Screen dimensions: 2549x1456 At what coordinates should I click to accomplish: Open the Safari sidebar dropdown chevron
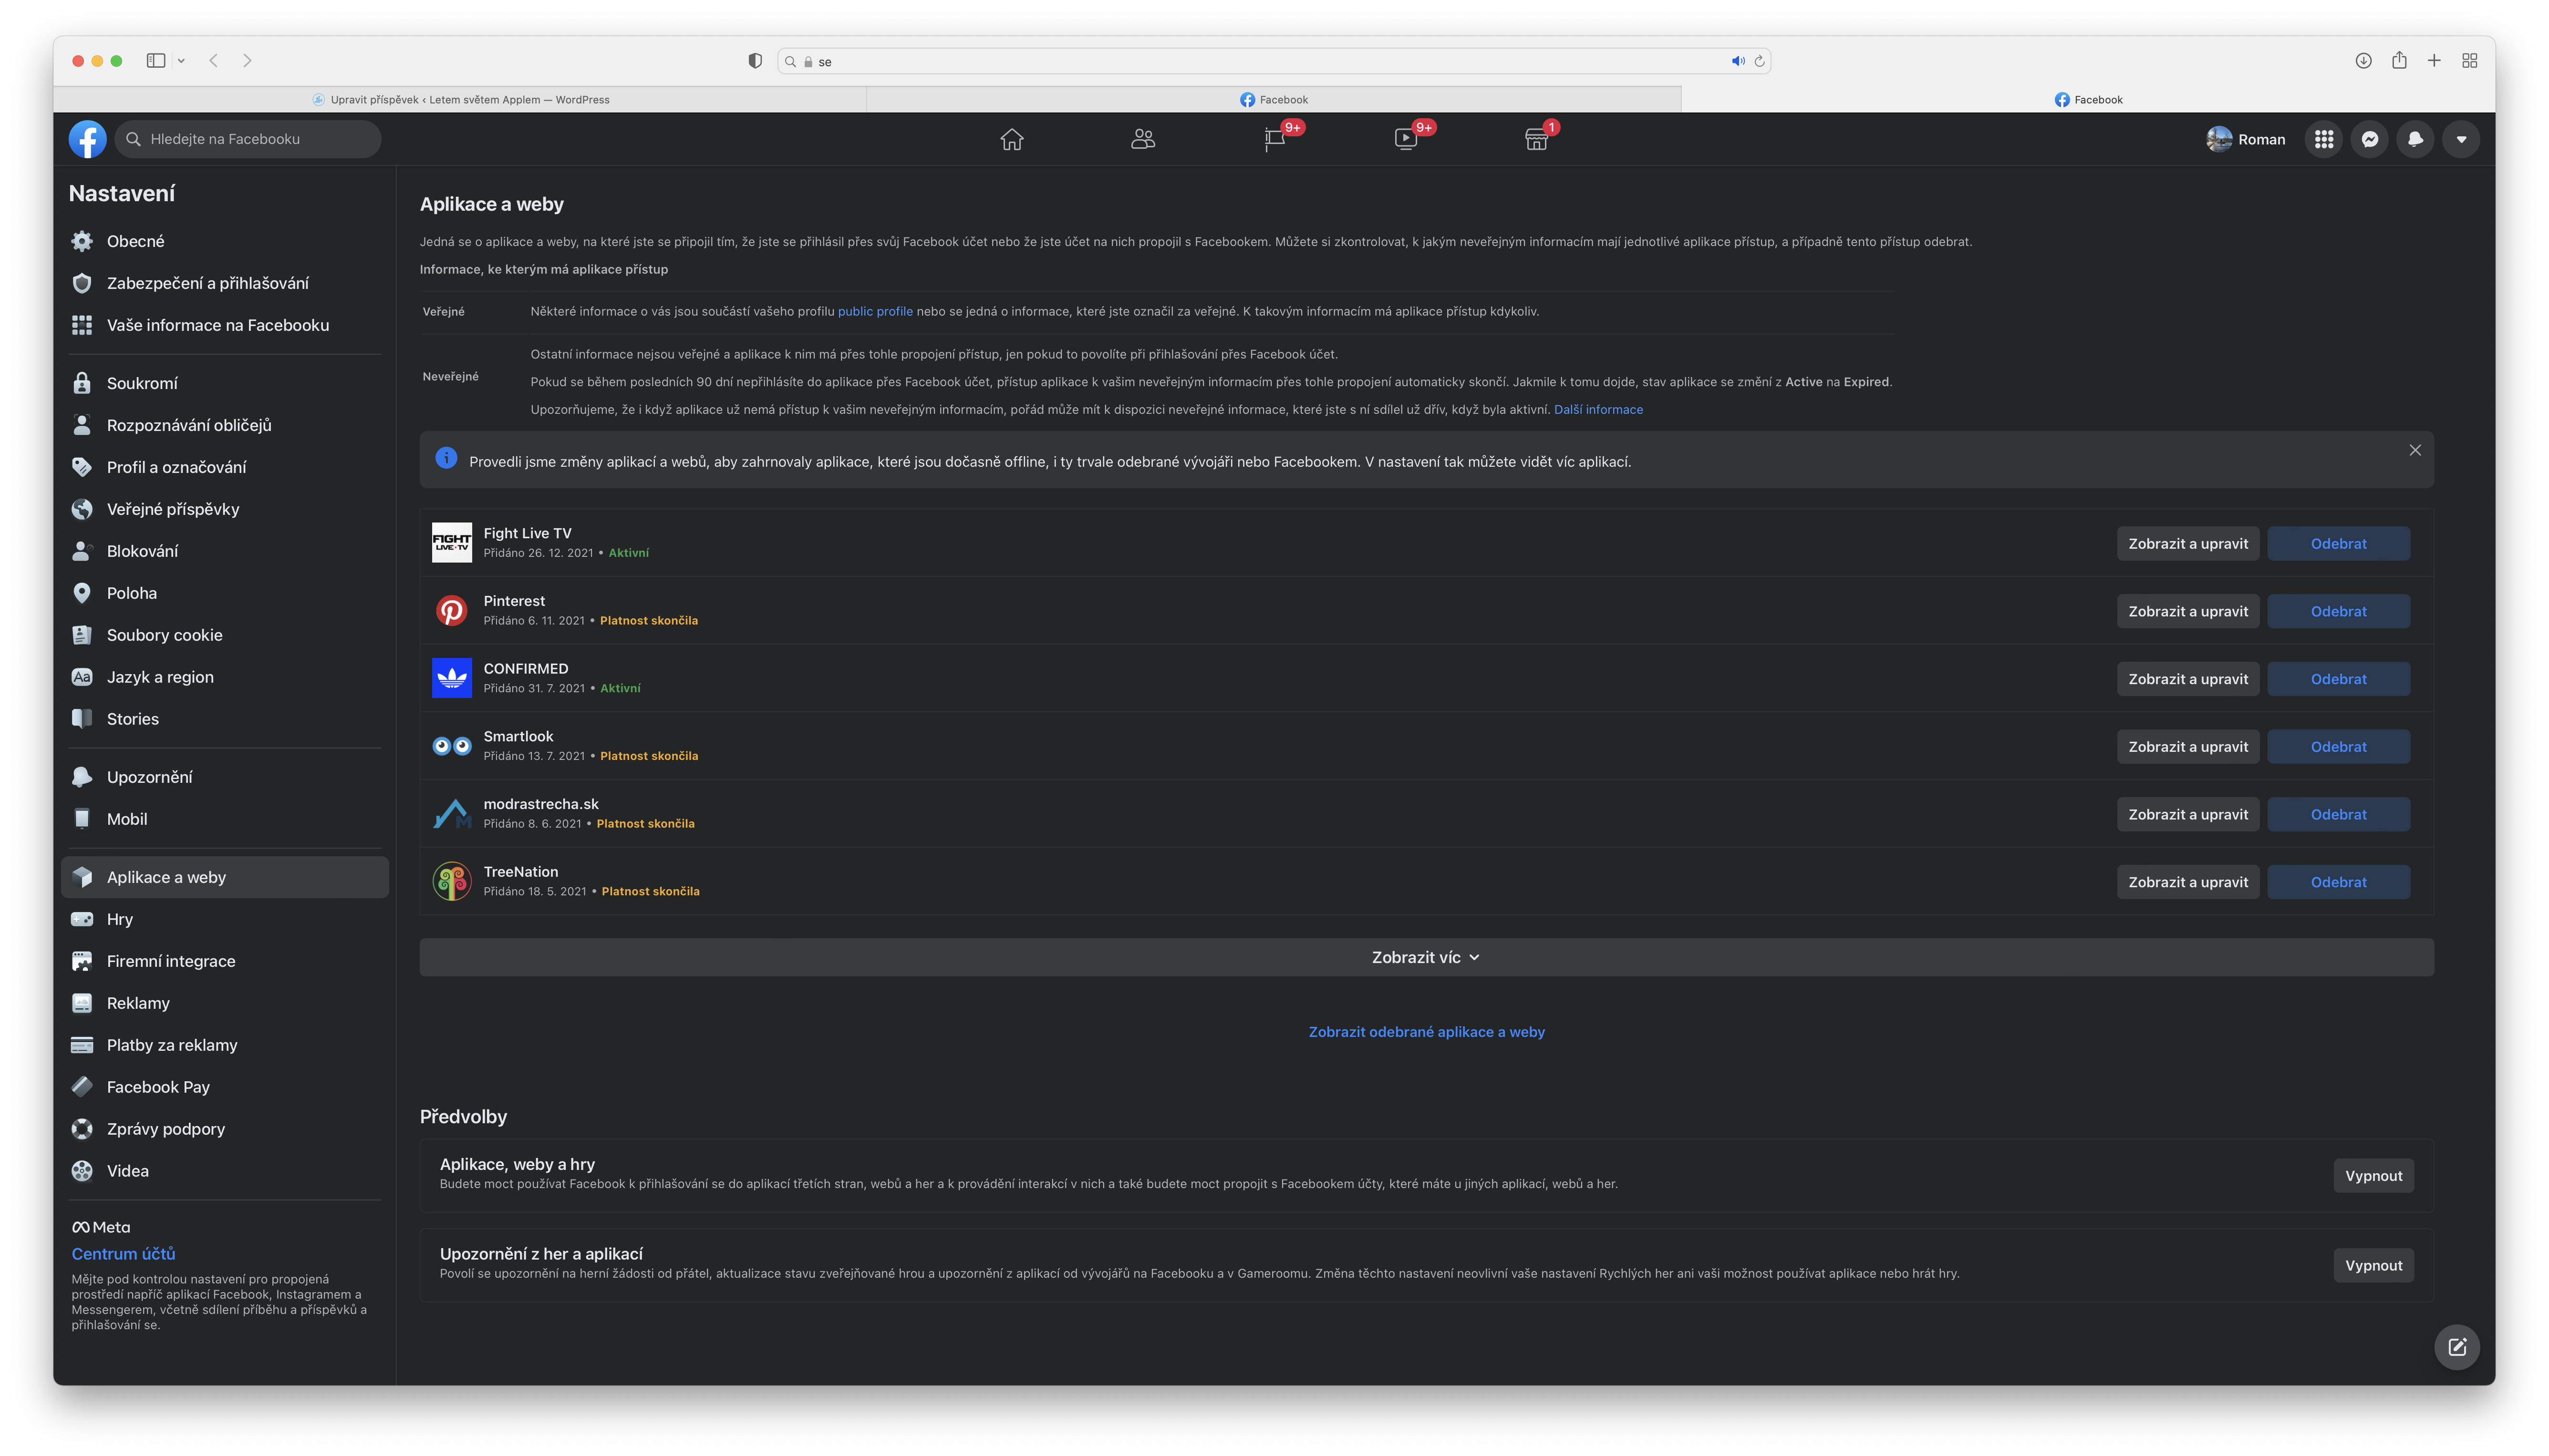tap(181, 61)
